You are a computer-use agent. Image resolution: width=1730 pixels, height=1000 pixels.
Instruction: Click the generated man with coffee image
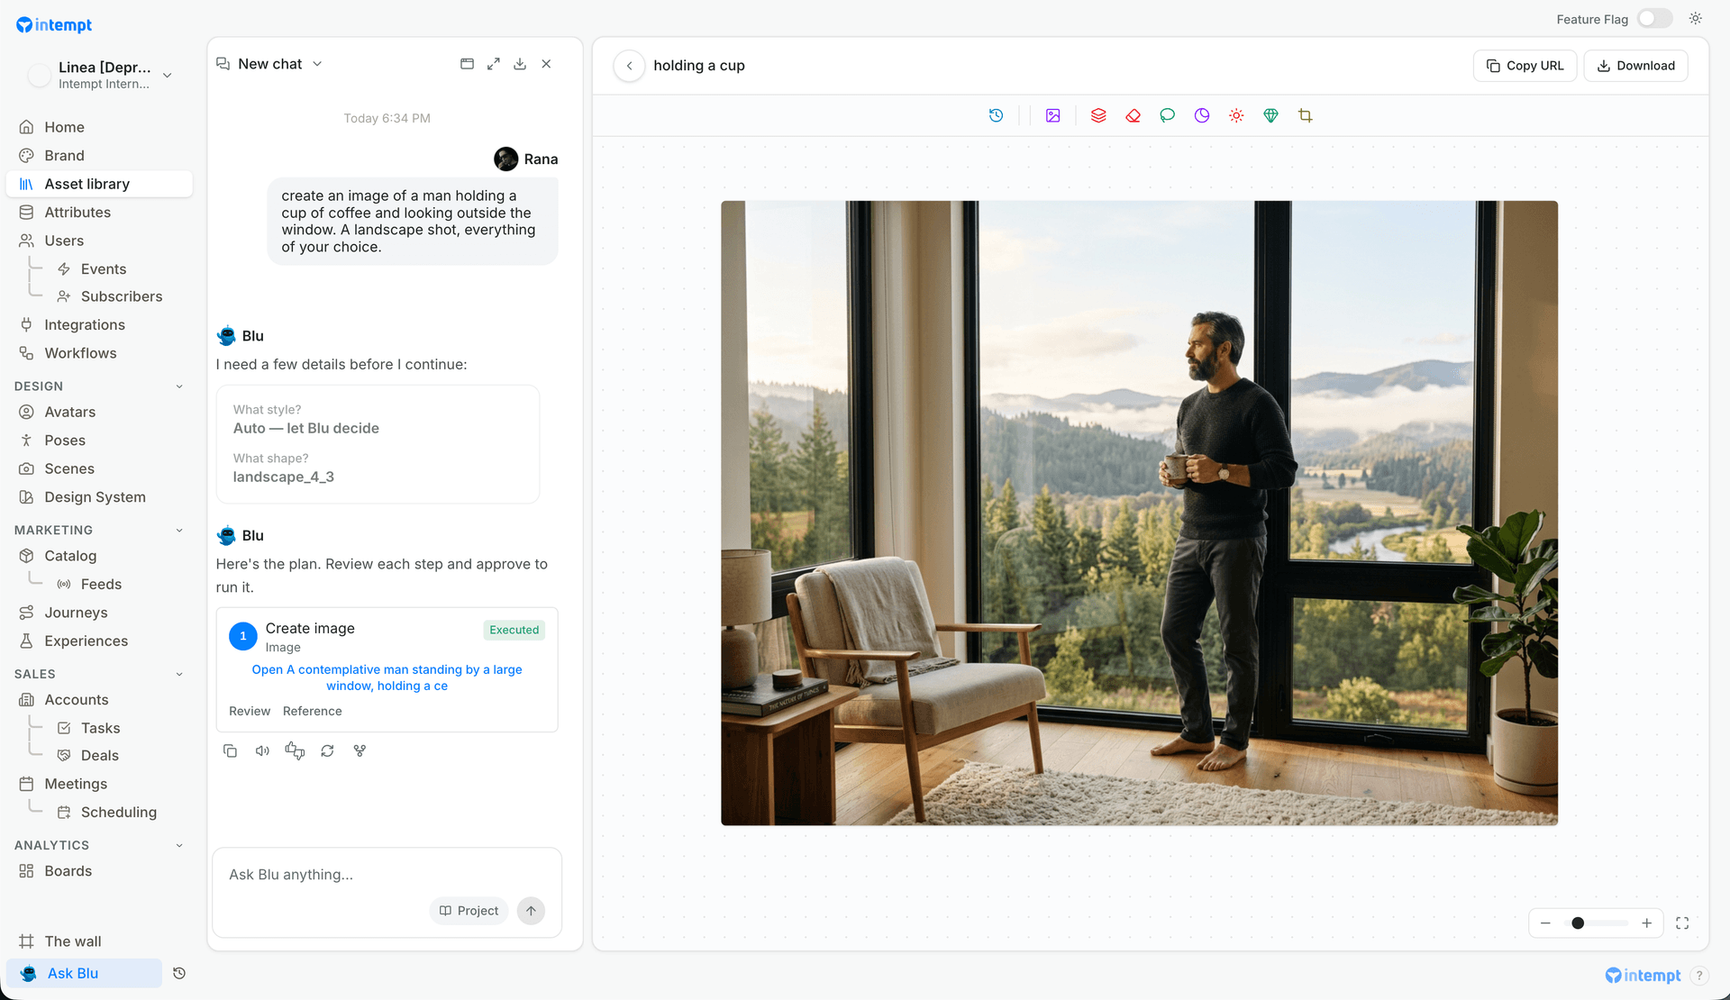coord(1139,513)
